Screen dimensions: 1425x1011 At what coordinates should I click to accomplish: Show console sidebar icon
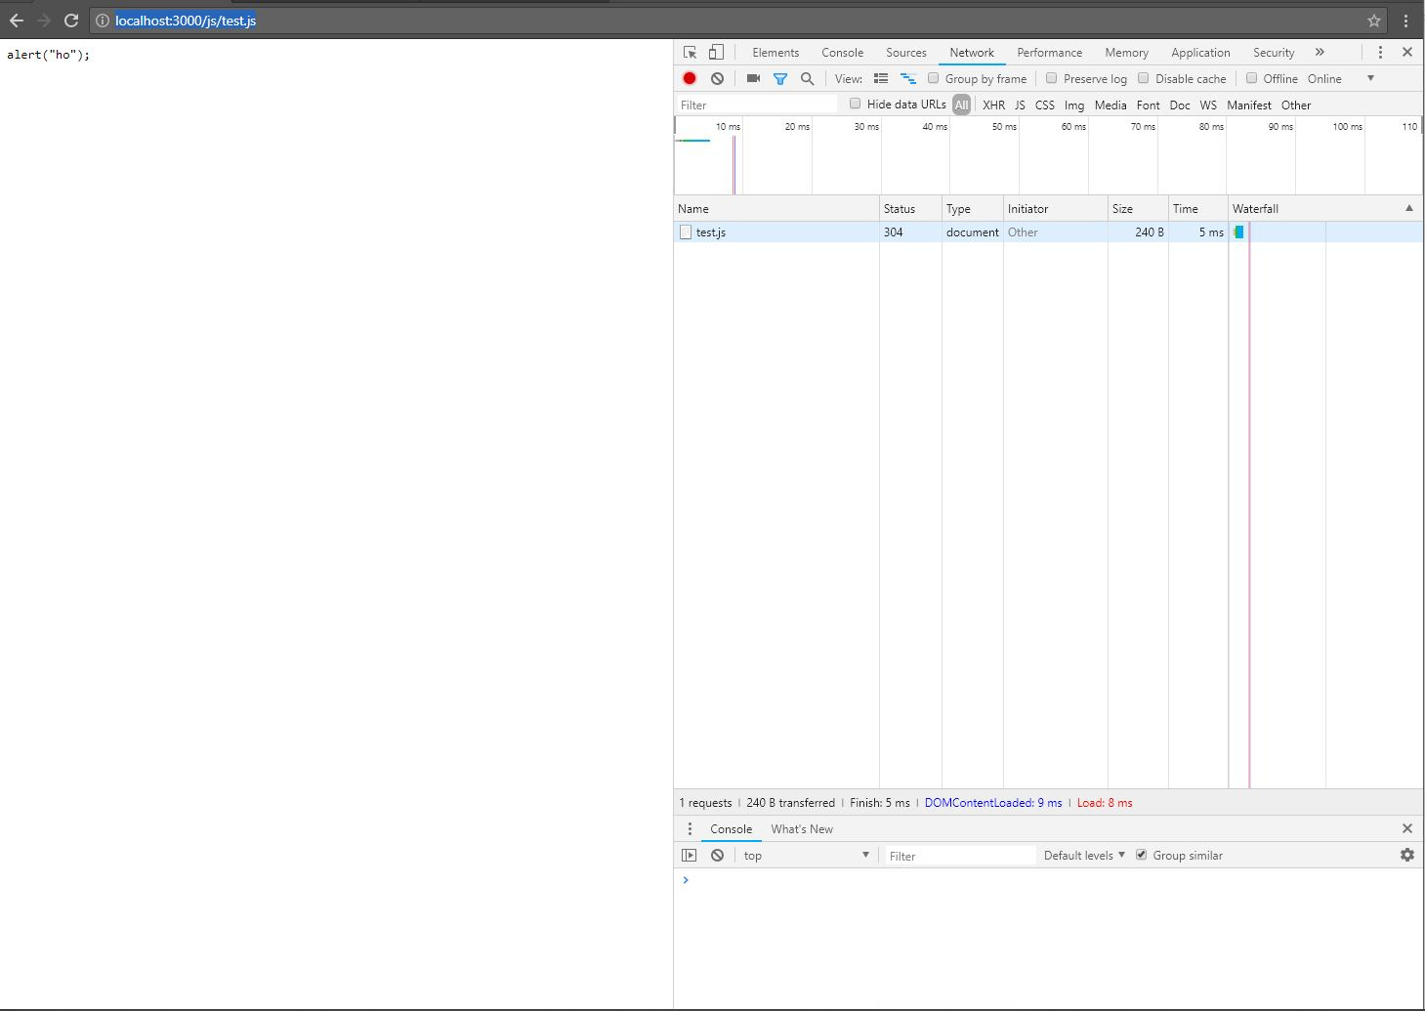(690, 856)
